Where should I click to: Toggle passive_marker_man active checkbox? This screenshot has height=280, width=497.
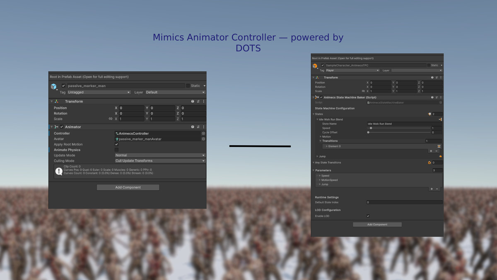[x=63, y=86]
